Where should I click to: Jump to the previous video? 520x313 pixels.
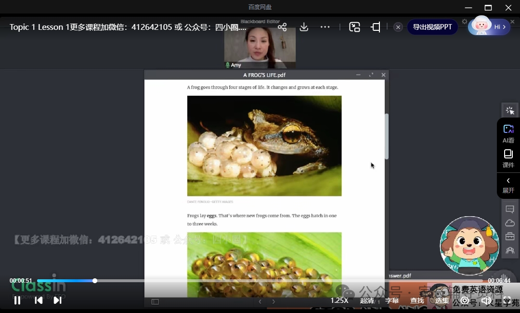click(39, 300)
